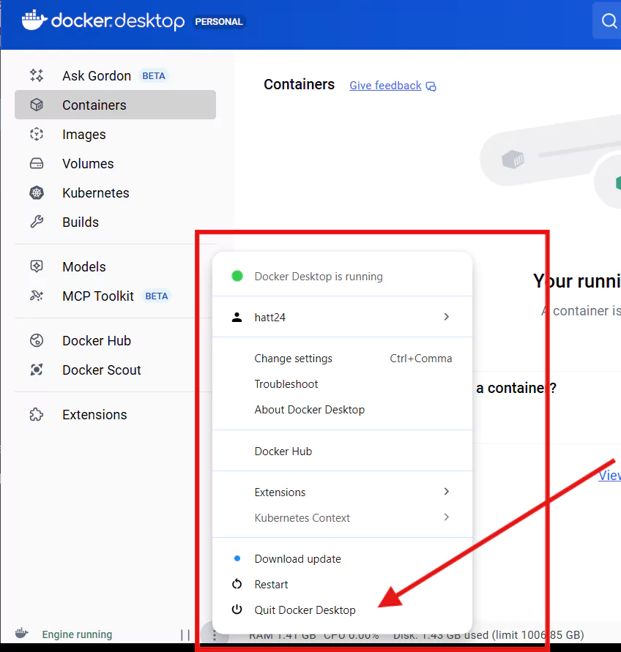Go to the Volumes section
This screenshot has width=621, height=652.
(x=88, y=164)
